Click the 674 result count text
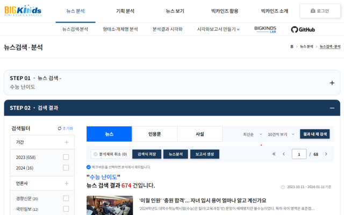Screen dimensions: 344x215 click(126, 185)
